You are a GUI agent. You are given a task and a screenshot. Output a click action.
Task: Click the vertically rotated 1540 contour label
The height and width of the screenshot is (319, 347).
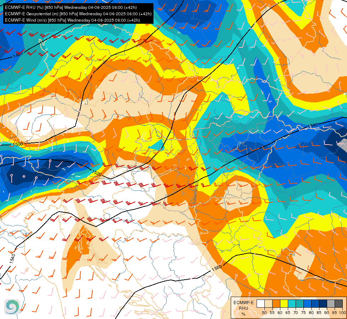click(x=12, y=258)
